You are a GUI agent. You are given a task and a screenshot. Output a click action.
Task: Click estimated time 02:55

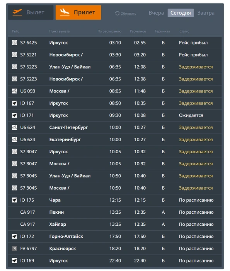tap(140, 43)
